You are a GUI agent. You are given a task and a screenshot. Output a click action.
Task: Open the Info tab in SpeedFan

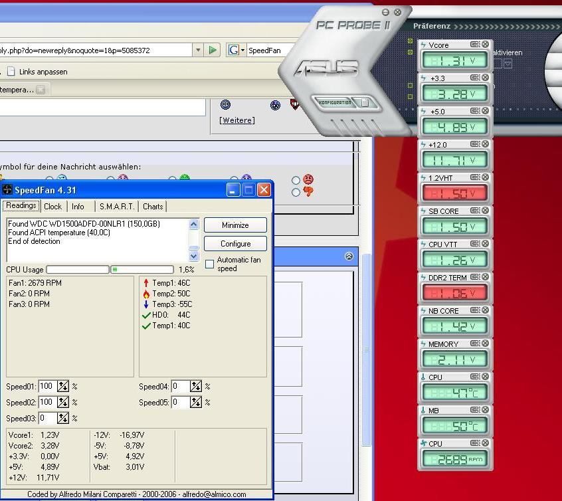(78, 207)
